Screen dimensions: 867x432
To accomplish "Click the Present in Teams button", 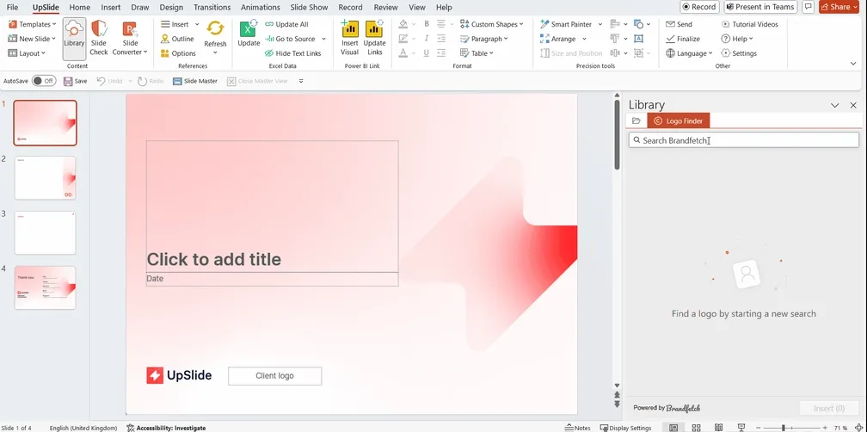I will [760, 7].
